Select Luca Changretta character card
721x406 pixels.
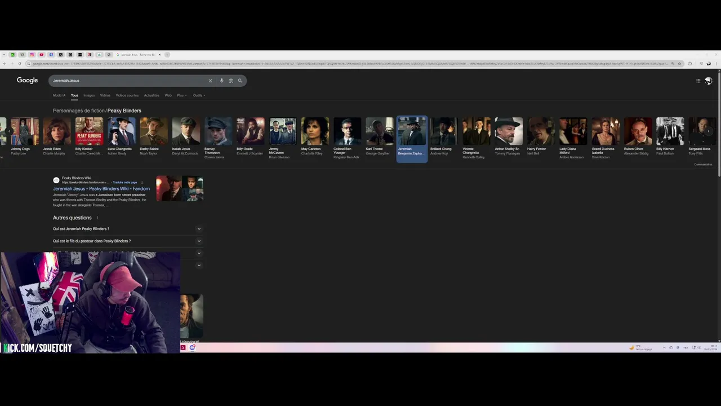click(x=121, y=138)
